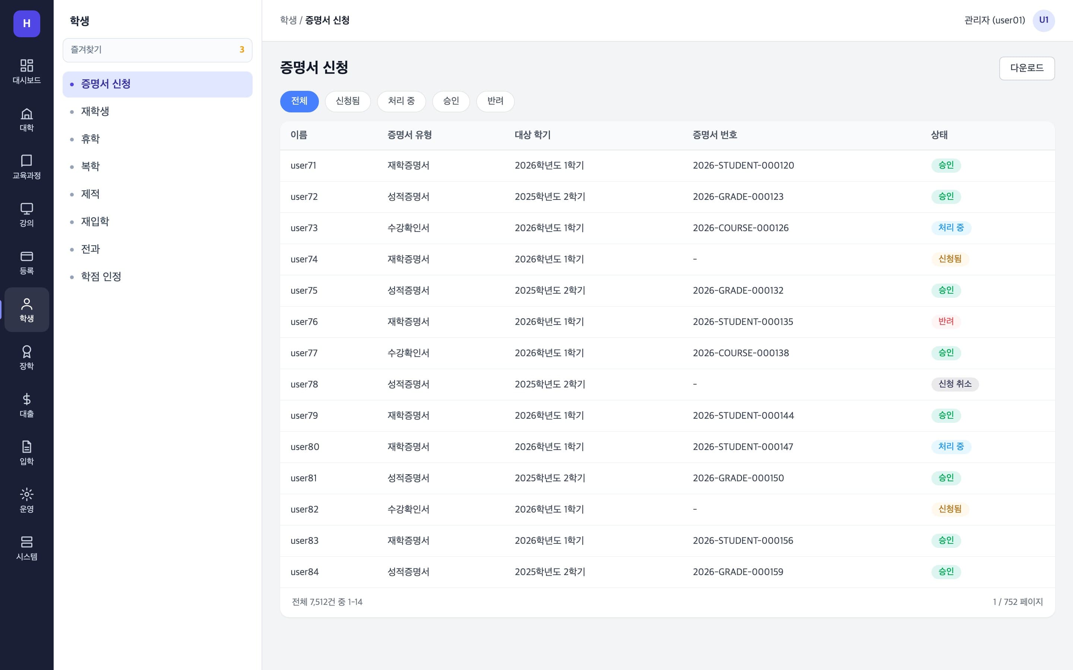Click 승인 badge for user84
Viewport: 1073px width, 670px height.
946,572
